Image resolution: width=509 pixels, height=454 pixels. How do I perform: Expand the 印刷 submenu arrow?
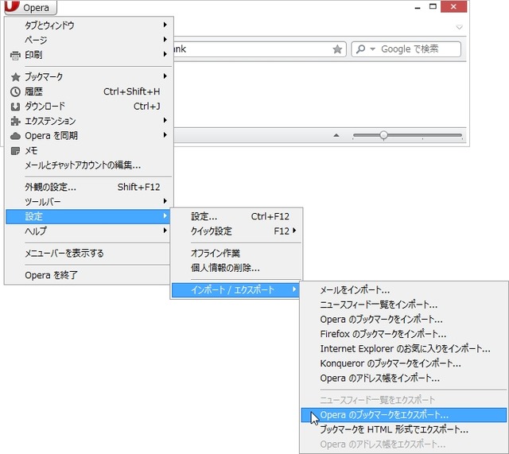point(165,54)
